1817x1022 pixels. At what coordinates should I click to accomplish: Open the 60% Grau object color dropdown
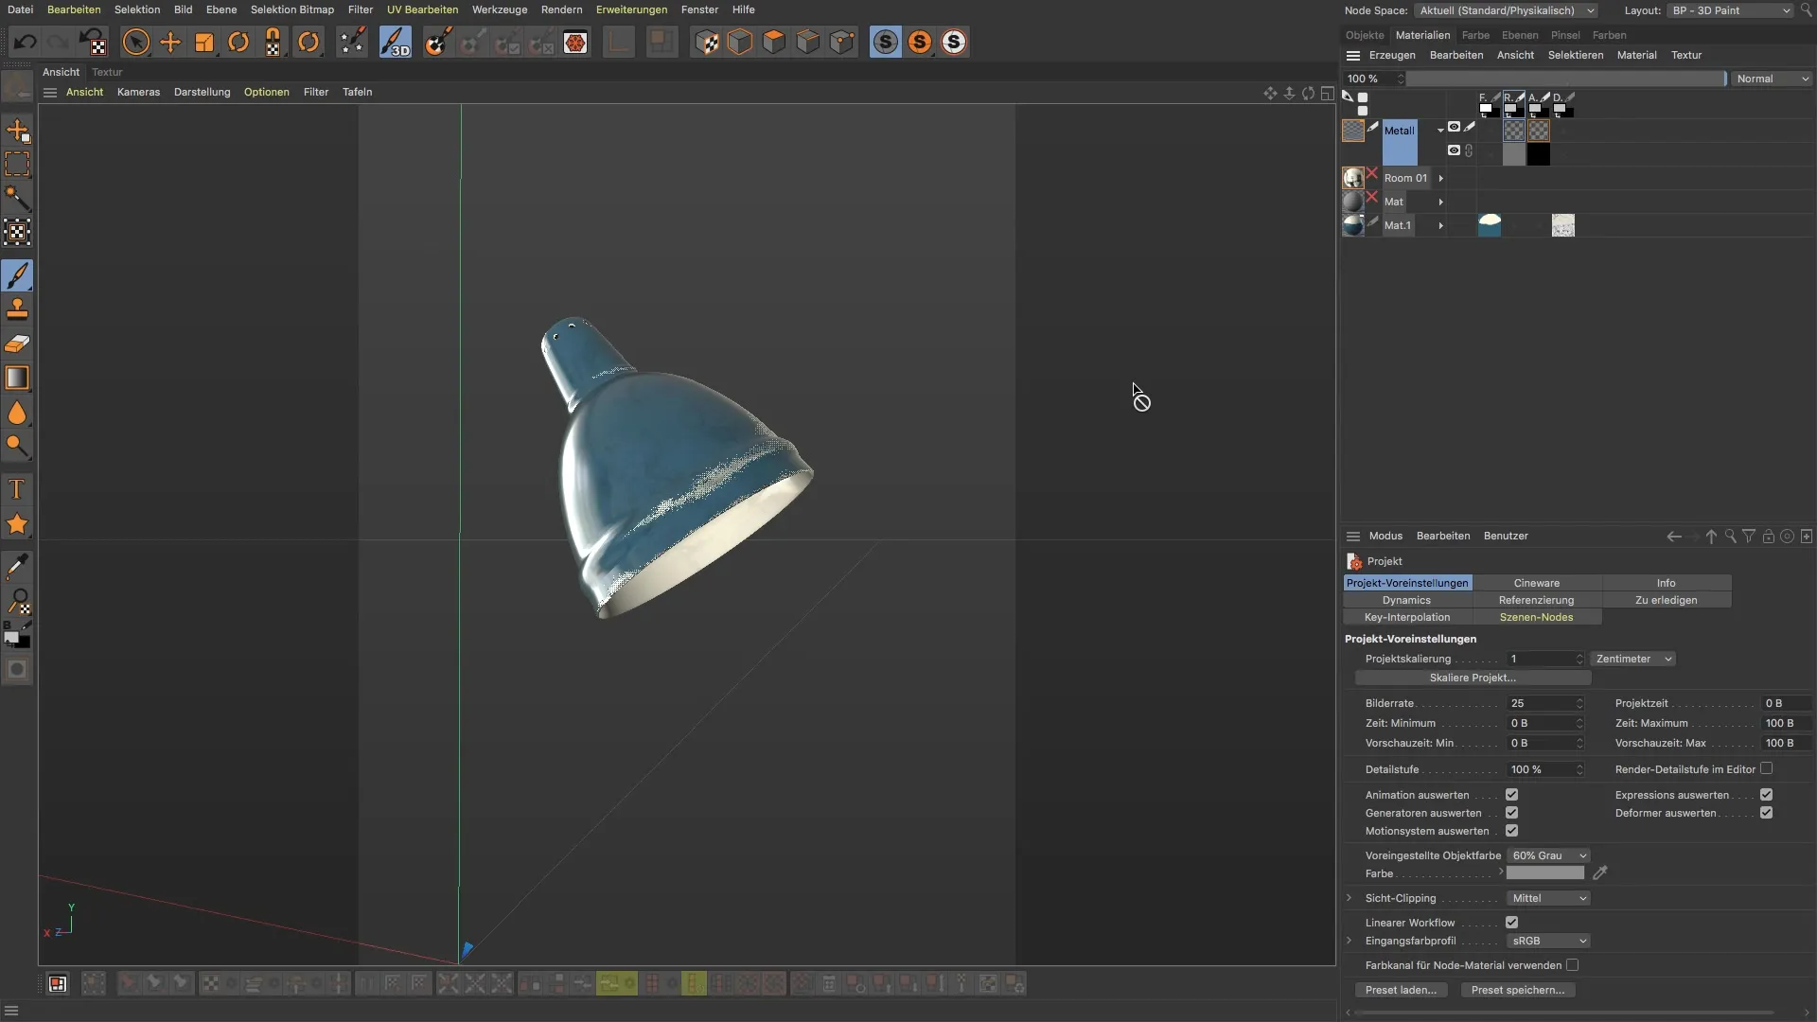click(x=1548, y=855)
